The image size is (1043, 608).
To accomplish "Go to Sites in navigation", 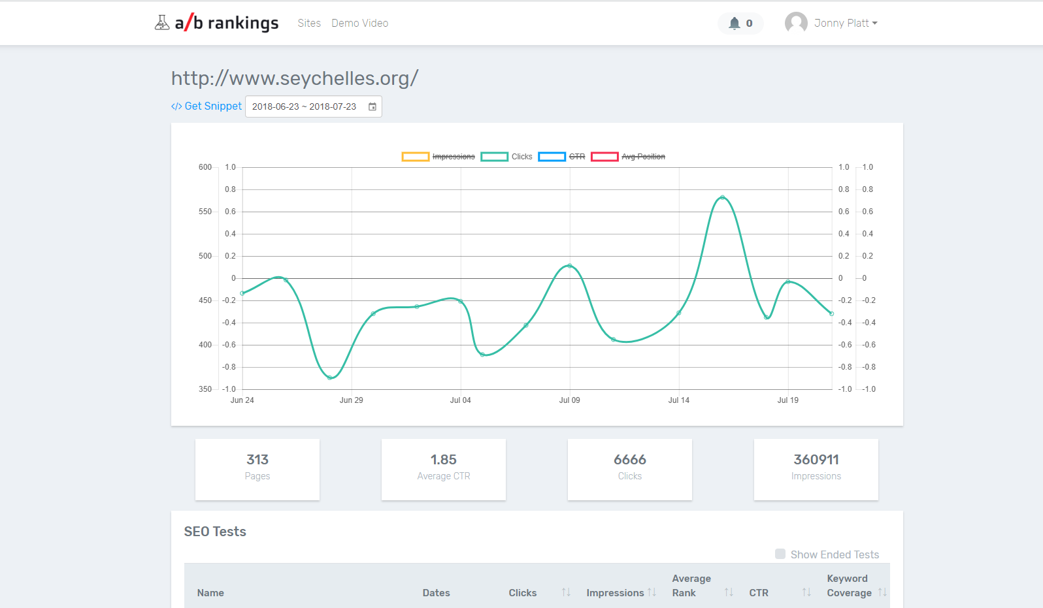I will (x=309, y=24).
